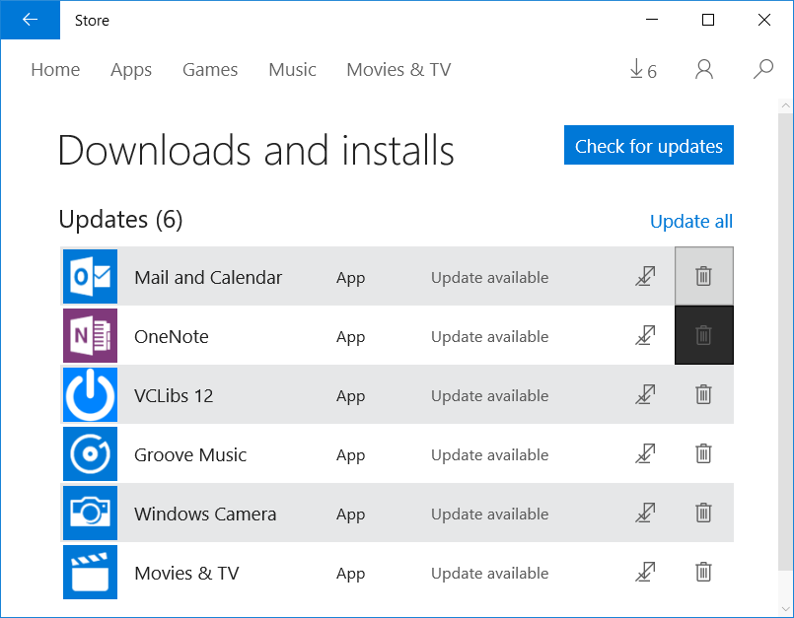Screen dimensions: 794x618
Task: Select the Mail and Calendar name text
Action: pos(208,277)
